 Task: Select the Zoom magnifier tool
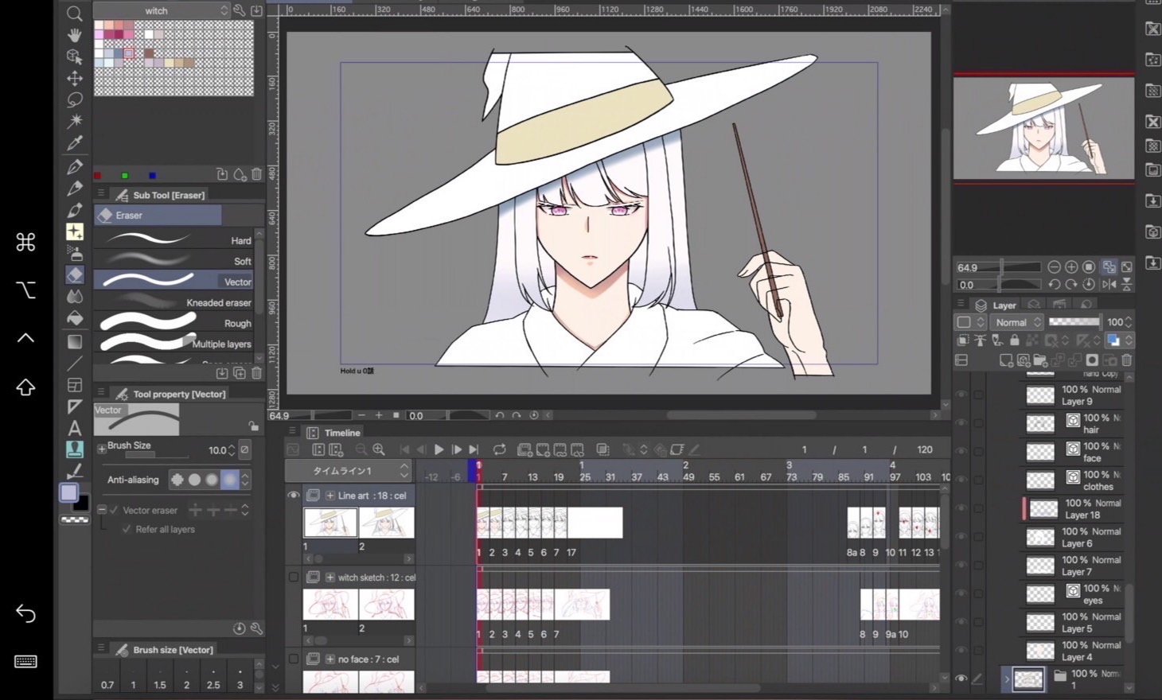[75, 14]
